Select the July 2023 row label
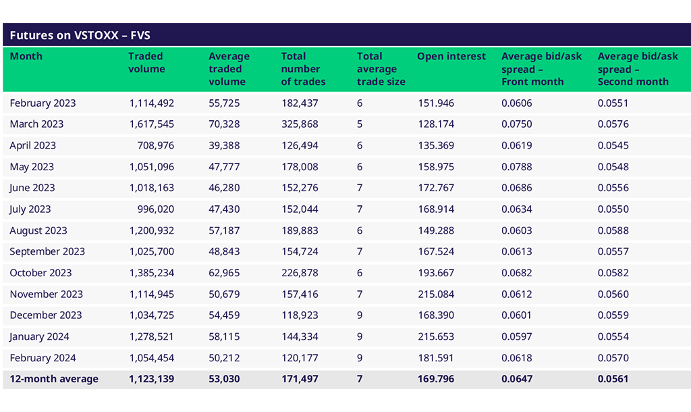This screenshot has height=412, width=691. (x=30, y=209)
